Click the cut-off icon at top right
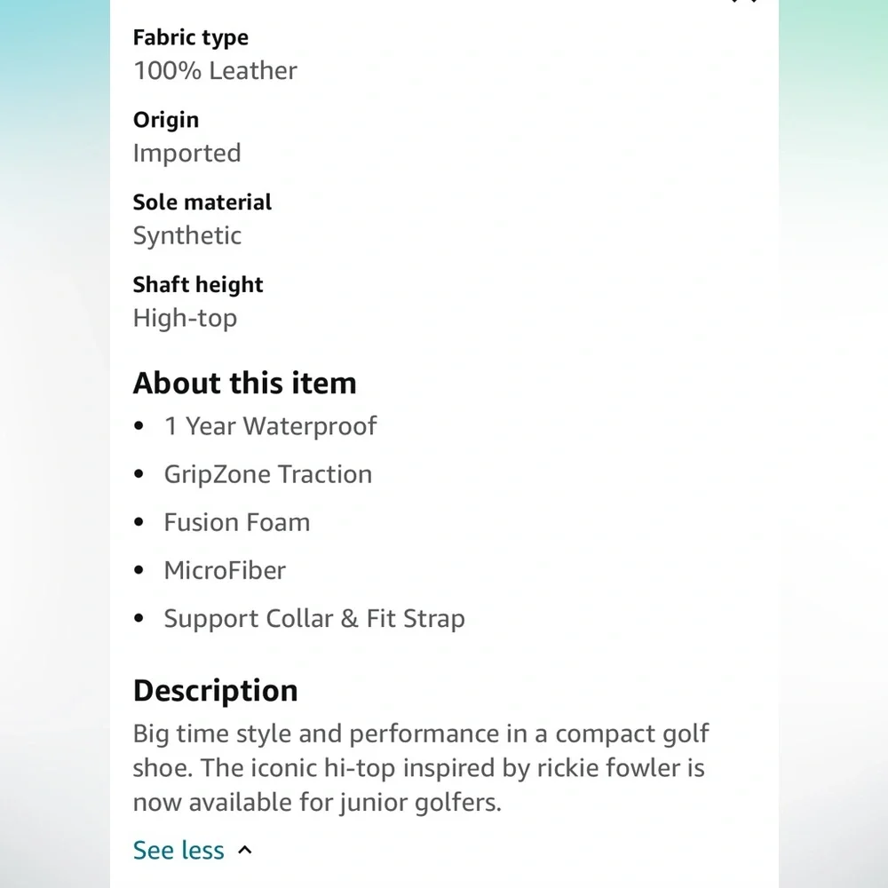888x888 pixels. pyautogui.click(x=744, y=3)
